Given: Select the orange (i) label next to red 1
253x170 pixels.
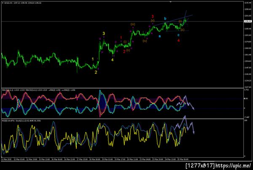Looking at the screenshot, I should [125, 42].
